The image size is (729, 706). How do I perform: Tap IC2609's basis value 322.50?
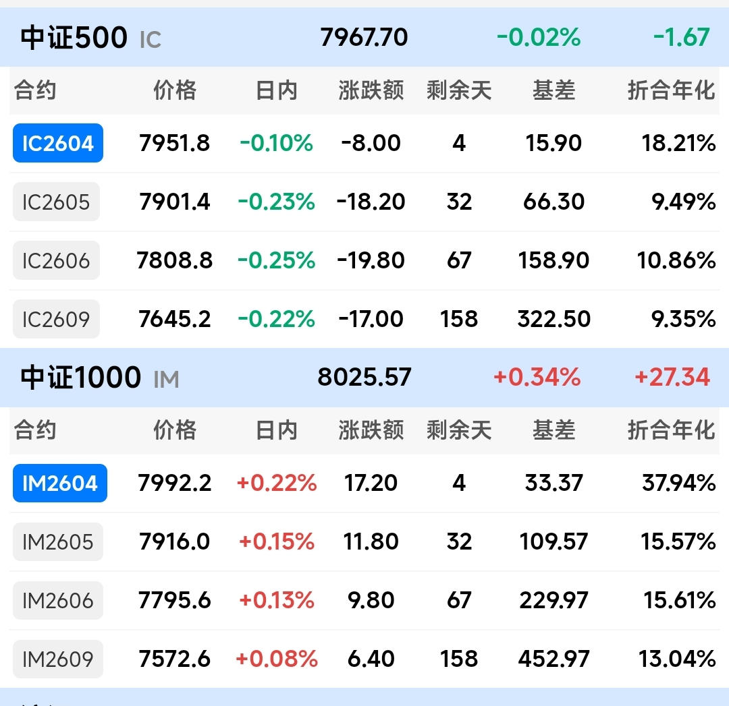pyautogui.click(x=553, y=319)
